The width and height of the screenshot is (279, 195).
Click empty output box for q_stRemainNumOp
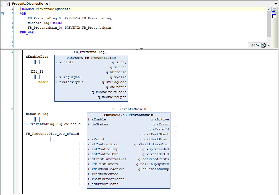tap(175, 169)
